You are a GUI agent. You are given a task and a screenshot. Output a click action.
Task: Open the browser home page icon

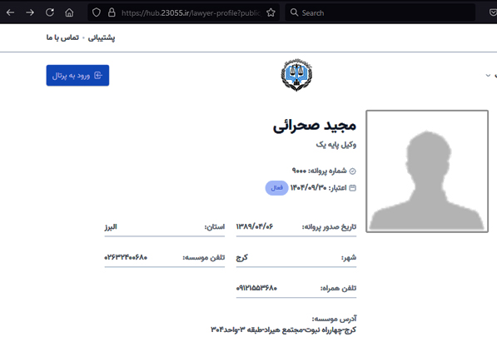click(x=69, y=12)
